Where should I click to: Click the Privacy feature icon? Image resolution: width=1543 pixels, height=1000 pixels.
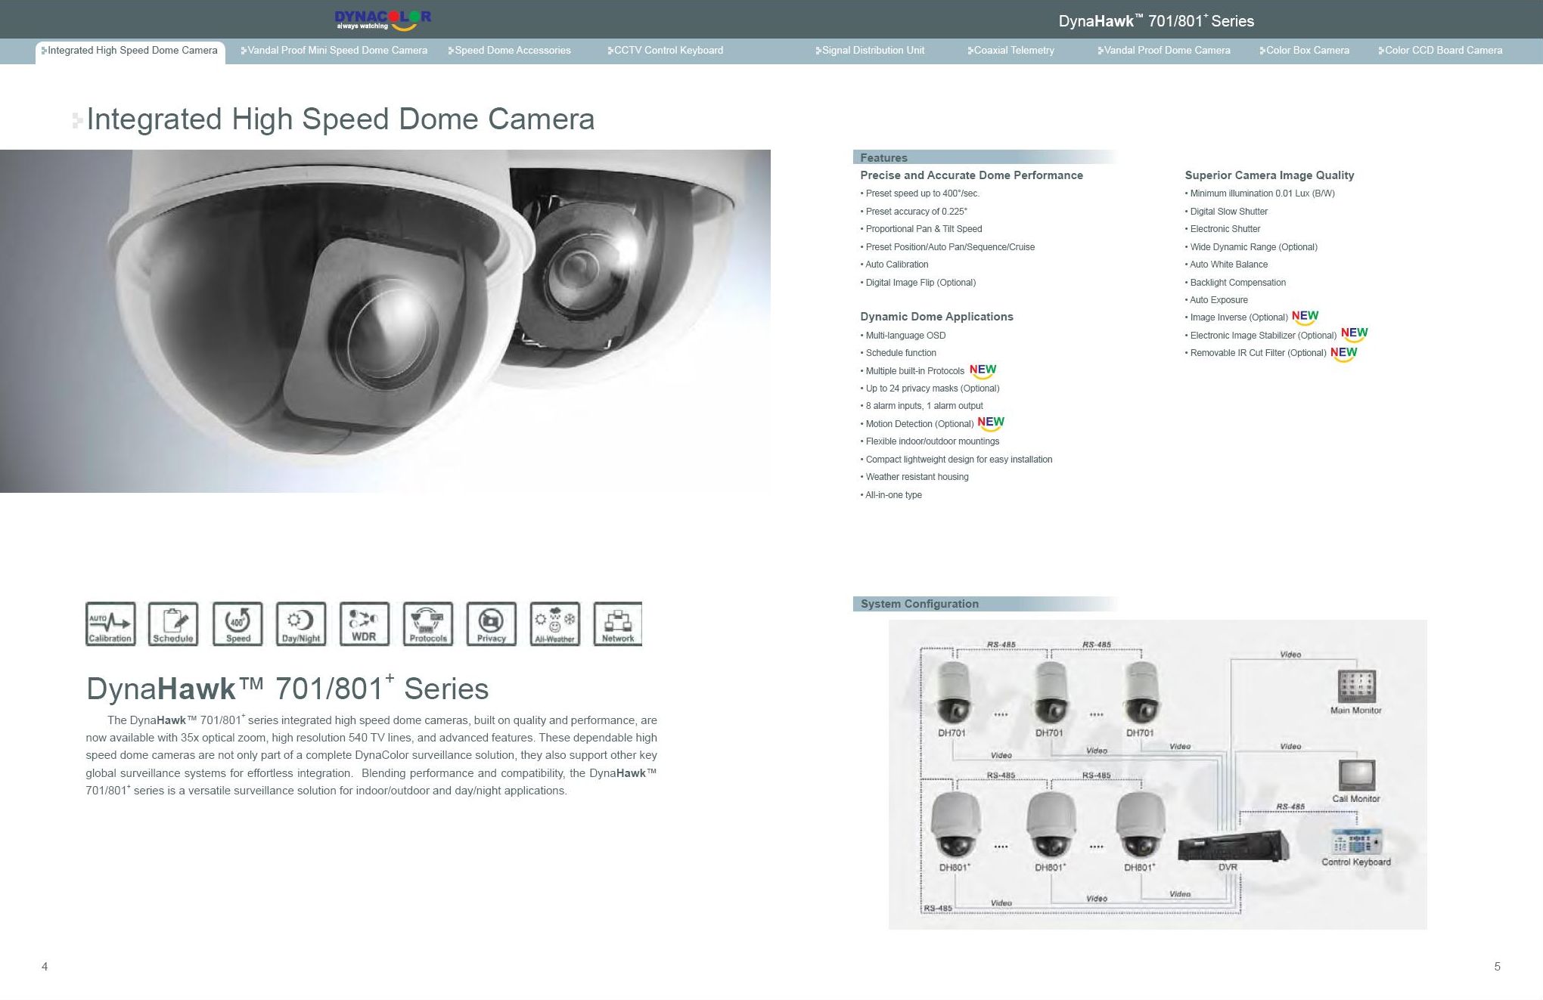[x=492, y=624]
